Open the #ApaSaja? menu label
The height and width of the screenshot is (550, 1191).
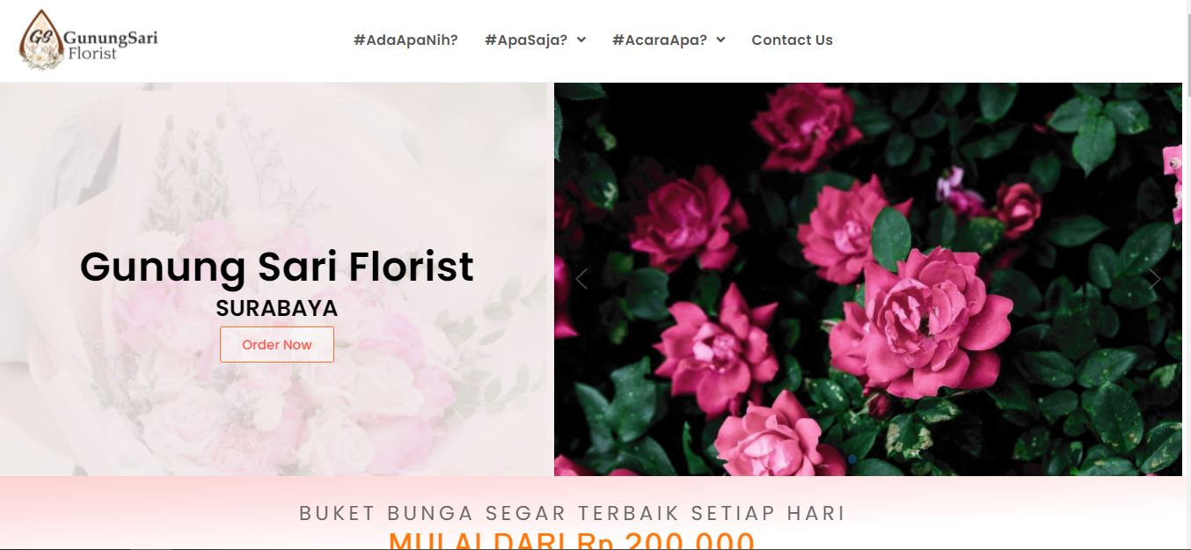(x=526, y=40)
